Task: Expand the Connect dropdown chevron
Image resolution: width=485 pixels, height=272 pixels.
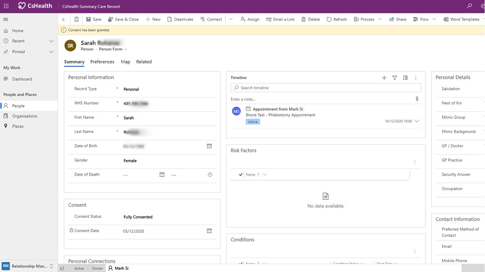Action: point(231,19)
